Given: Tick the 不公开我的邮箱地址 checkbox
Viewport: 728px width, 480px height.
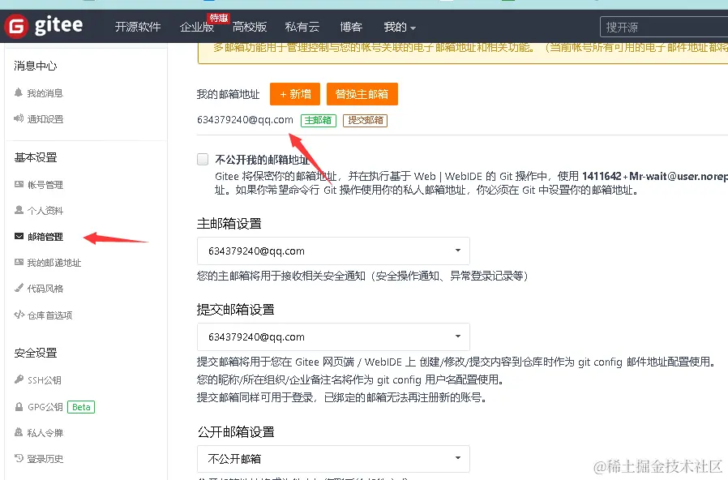Looking at the screenshot, I should [203, 159].
